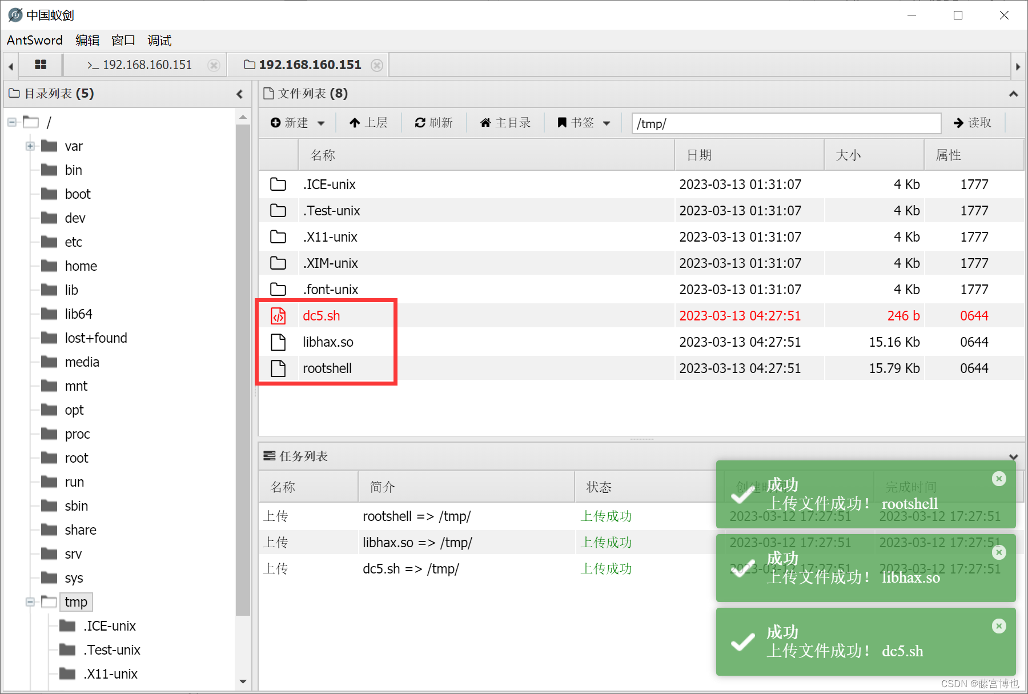Go to 主目录
Image resolution: width=1028 pixels, height=694 pixels.
click(x=505, y=123)
